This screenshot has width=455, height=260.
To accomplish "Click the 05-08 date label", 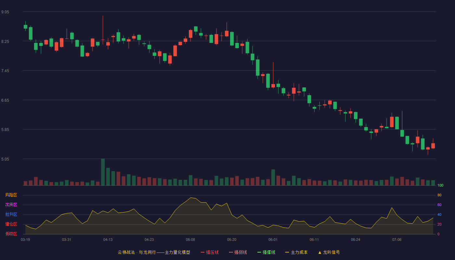I will [x=190, y=240].
